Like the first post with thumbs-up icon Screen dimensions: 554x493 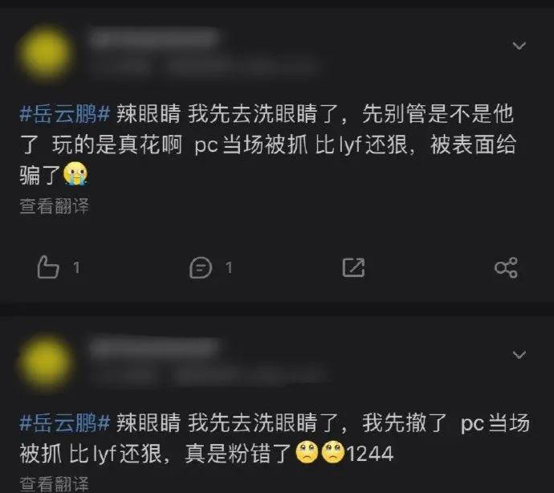tap(48, 267)
